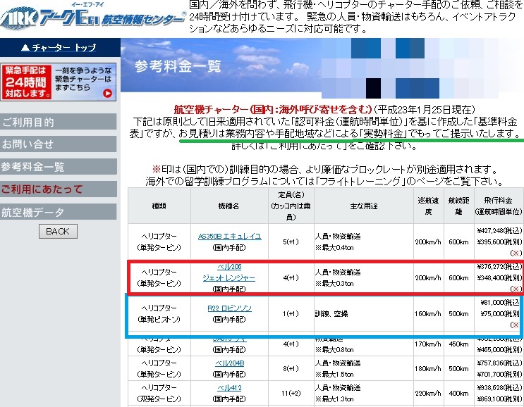Click ヘリコプター(単発ピストン) type cell
524x407 pixels.
coord(159,313)
